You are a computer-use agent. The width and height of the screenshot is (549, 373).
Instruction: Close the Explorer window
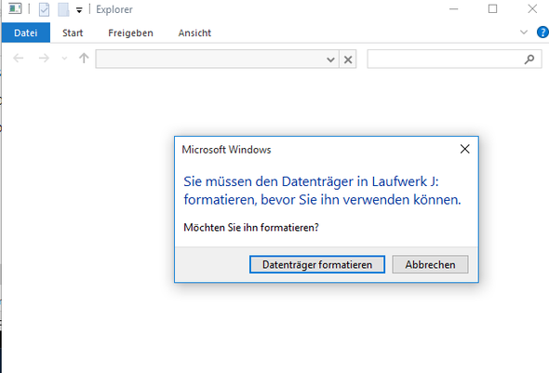point(532,9)
